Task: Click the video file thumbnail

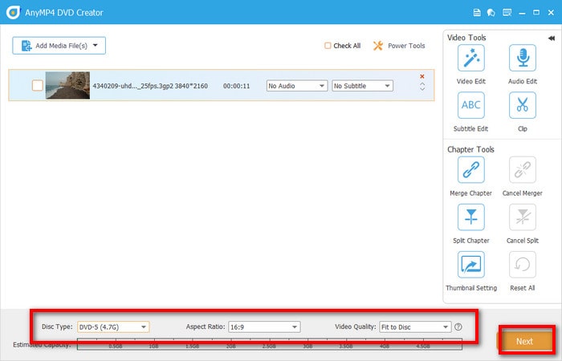Action: 67,86
